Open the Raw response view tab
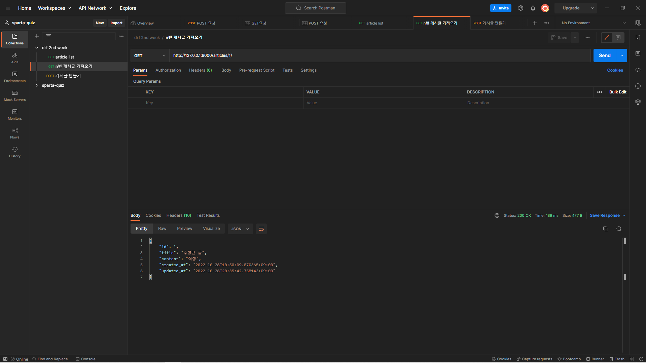 click(162, 229)
